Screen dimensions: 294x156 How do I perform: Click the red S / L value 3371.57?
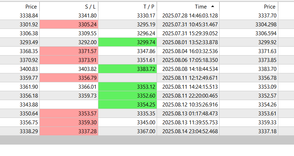(x=69, y=51)
